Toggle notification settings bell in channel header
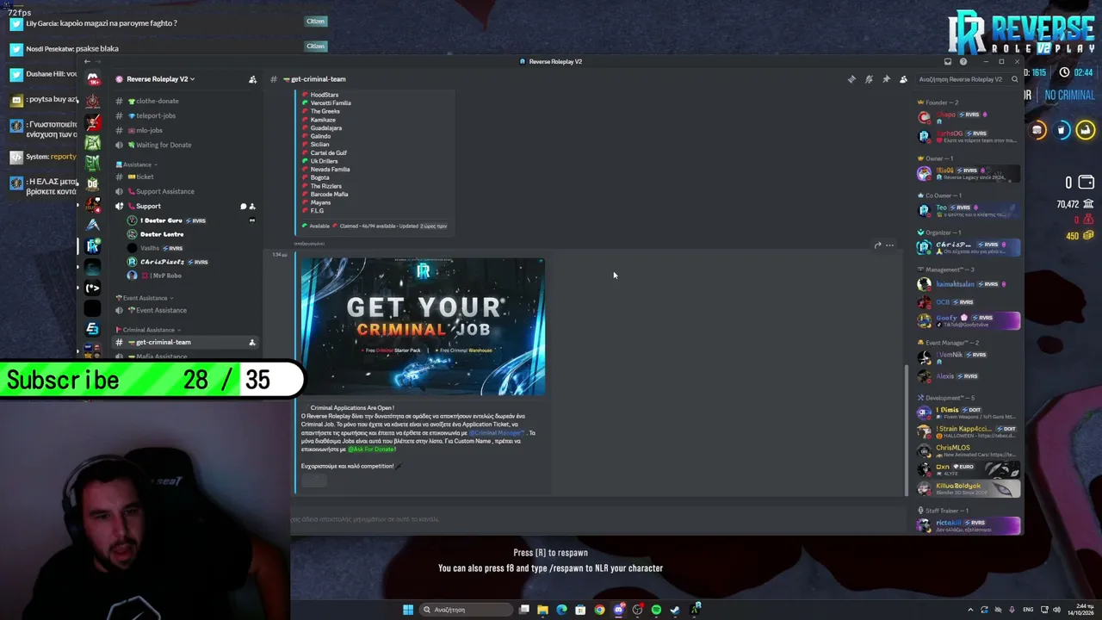Viewport: 1102px width, 620px height. [869, 79]
